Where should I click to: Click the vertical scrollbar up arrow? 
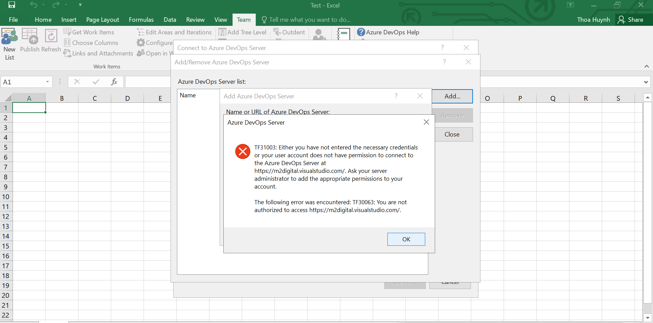648,98
